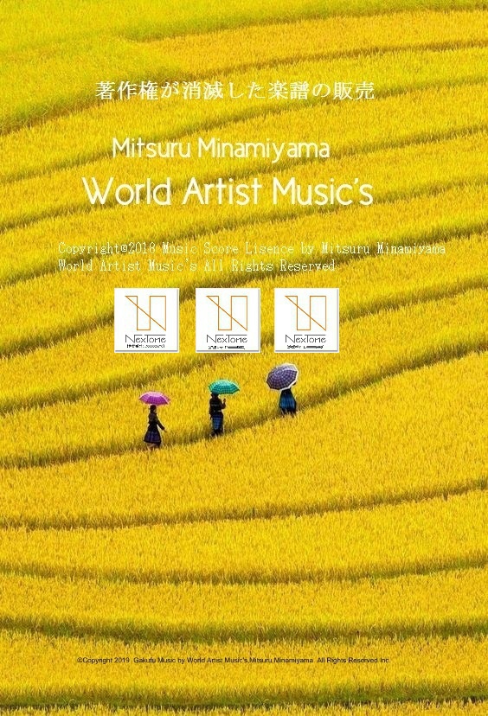Image resolution: width=488 pixels, height=716 pixels.
Task: Click the Japanese headline 著作権が消滅した楽譜の販売
Action: pyautogui.click(x=235, y=91)
